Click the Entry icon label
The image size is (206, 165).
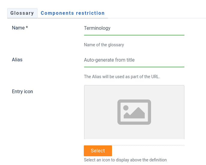(x=23, y=92)
